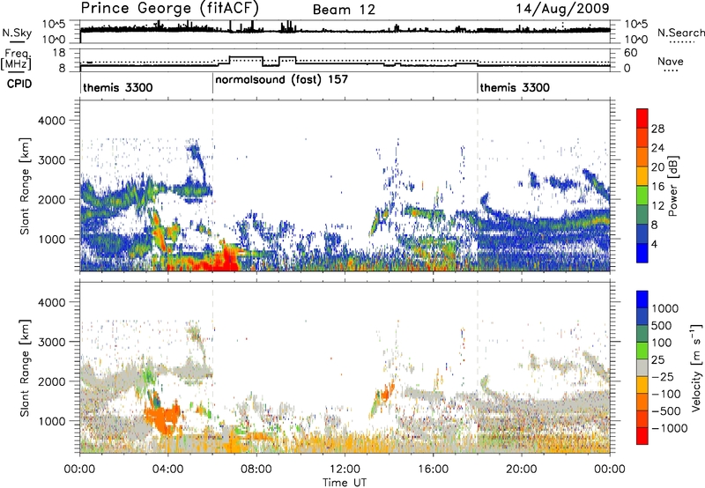Click the yellow 16-20 dB Power color segment
705x488 pixels.
point(642,176)
